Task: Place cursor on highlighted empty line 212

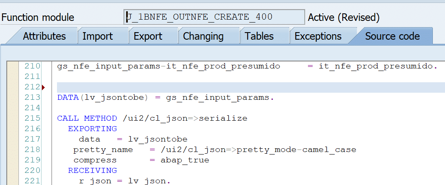Action: 251,87
